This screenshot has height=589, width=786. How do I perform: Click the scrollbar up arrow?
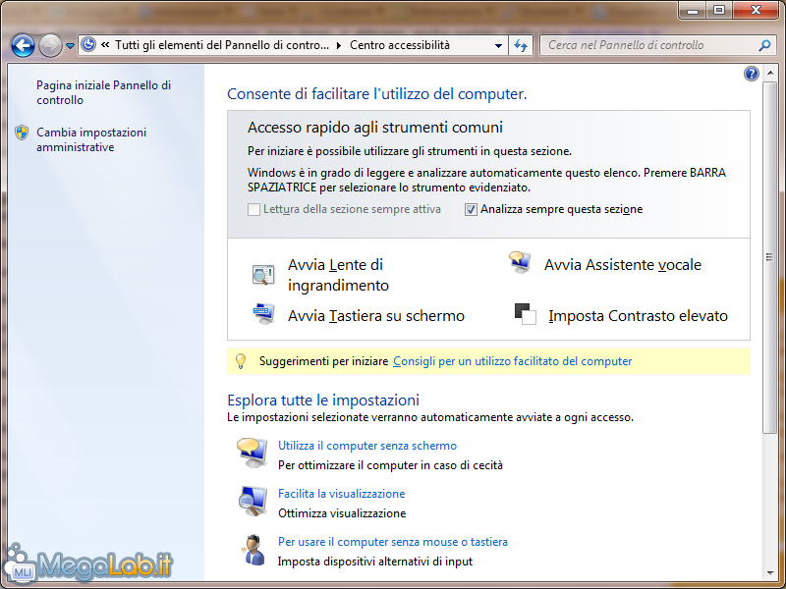(x=770, y=74)
